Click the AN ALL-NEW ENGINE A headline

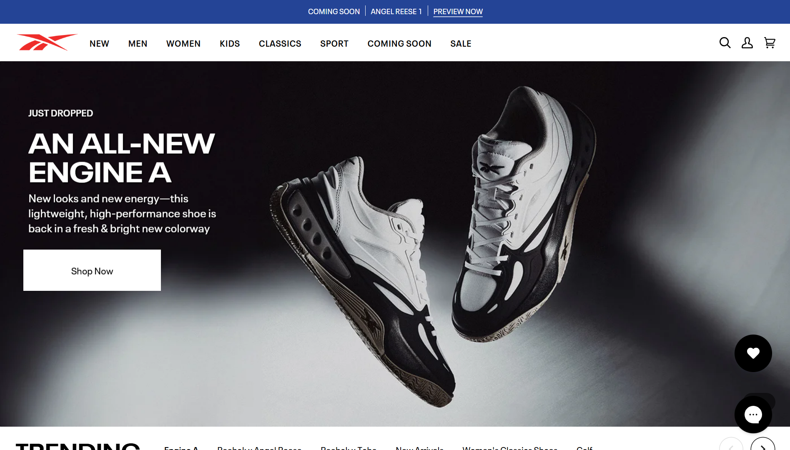pos(121,158)
